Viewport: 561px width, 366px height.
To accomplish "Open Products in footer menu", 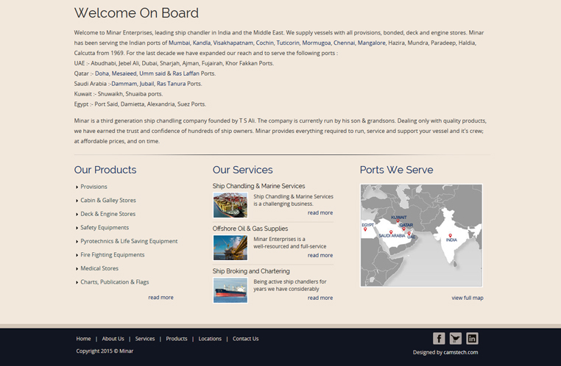I will click(177, 339).
